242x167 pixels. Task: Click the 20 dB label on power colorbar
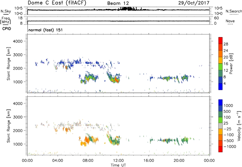click(x=226, y=57)
